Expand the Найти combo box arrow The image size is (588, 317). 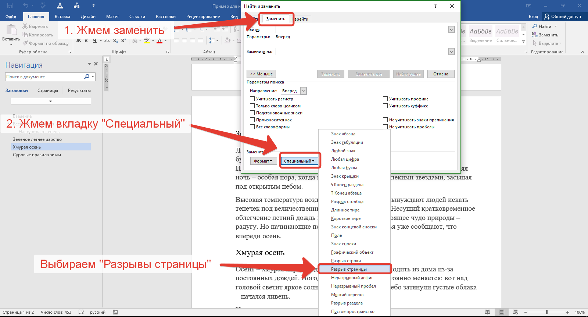click(451, 29)
